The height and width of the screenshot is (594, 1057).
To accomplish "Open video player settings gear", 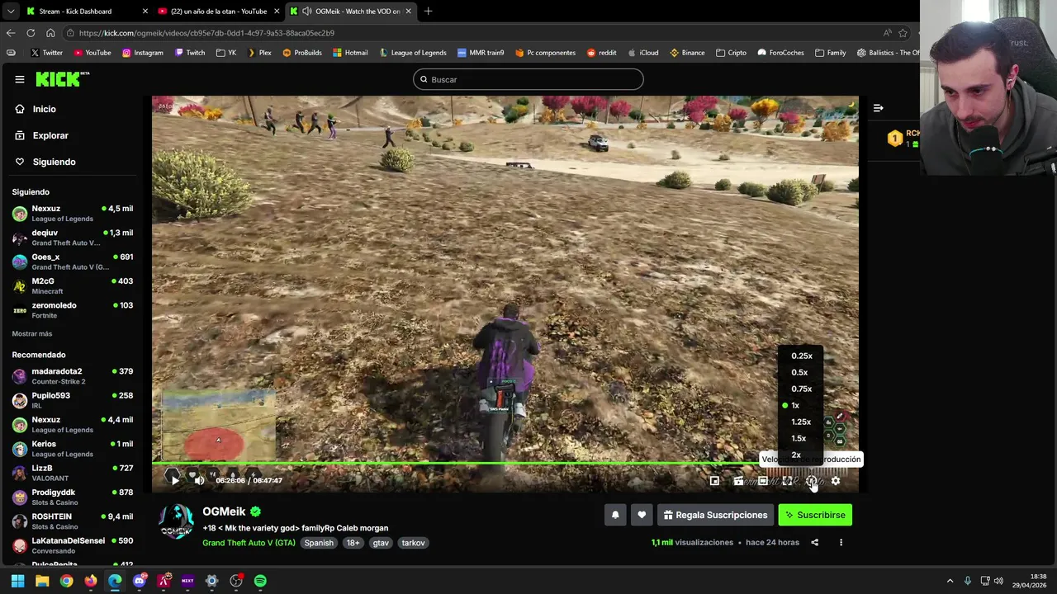I will (836, 481).
